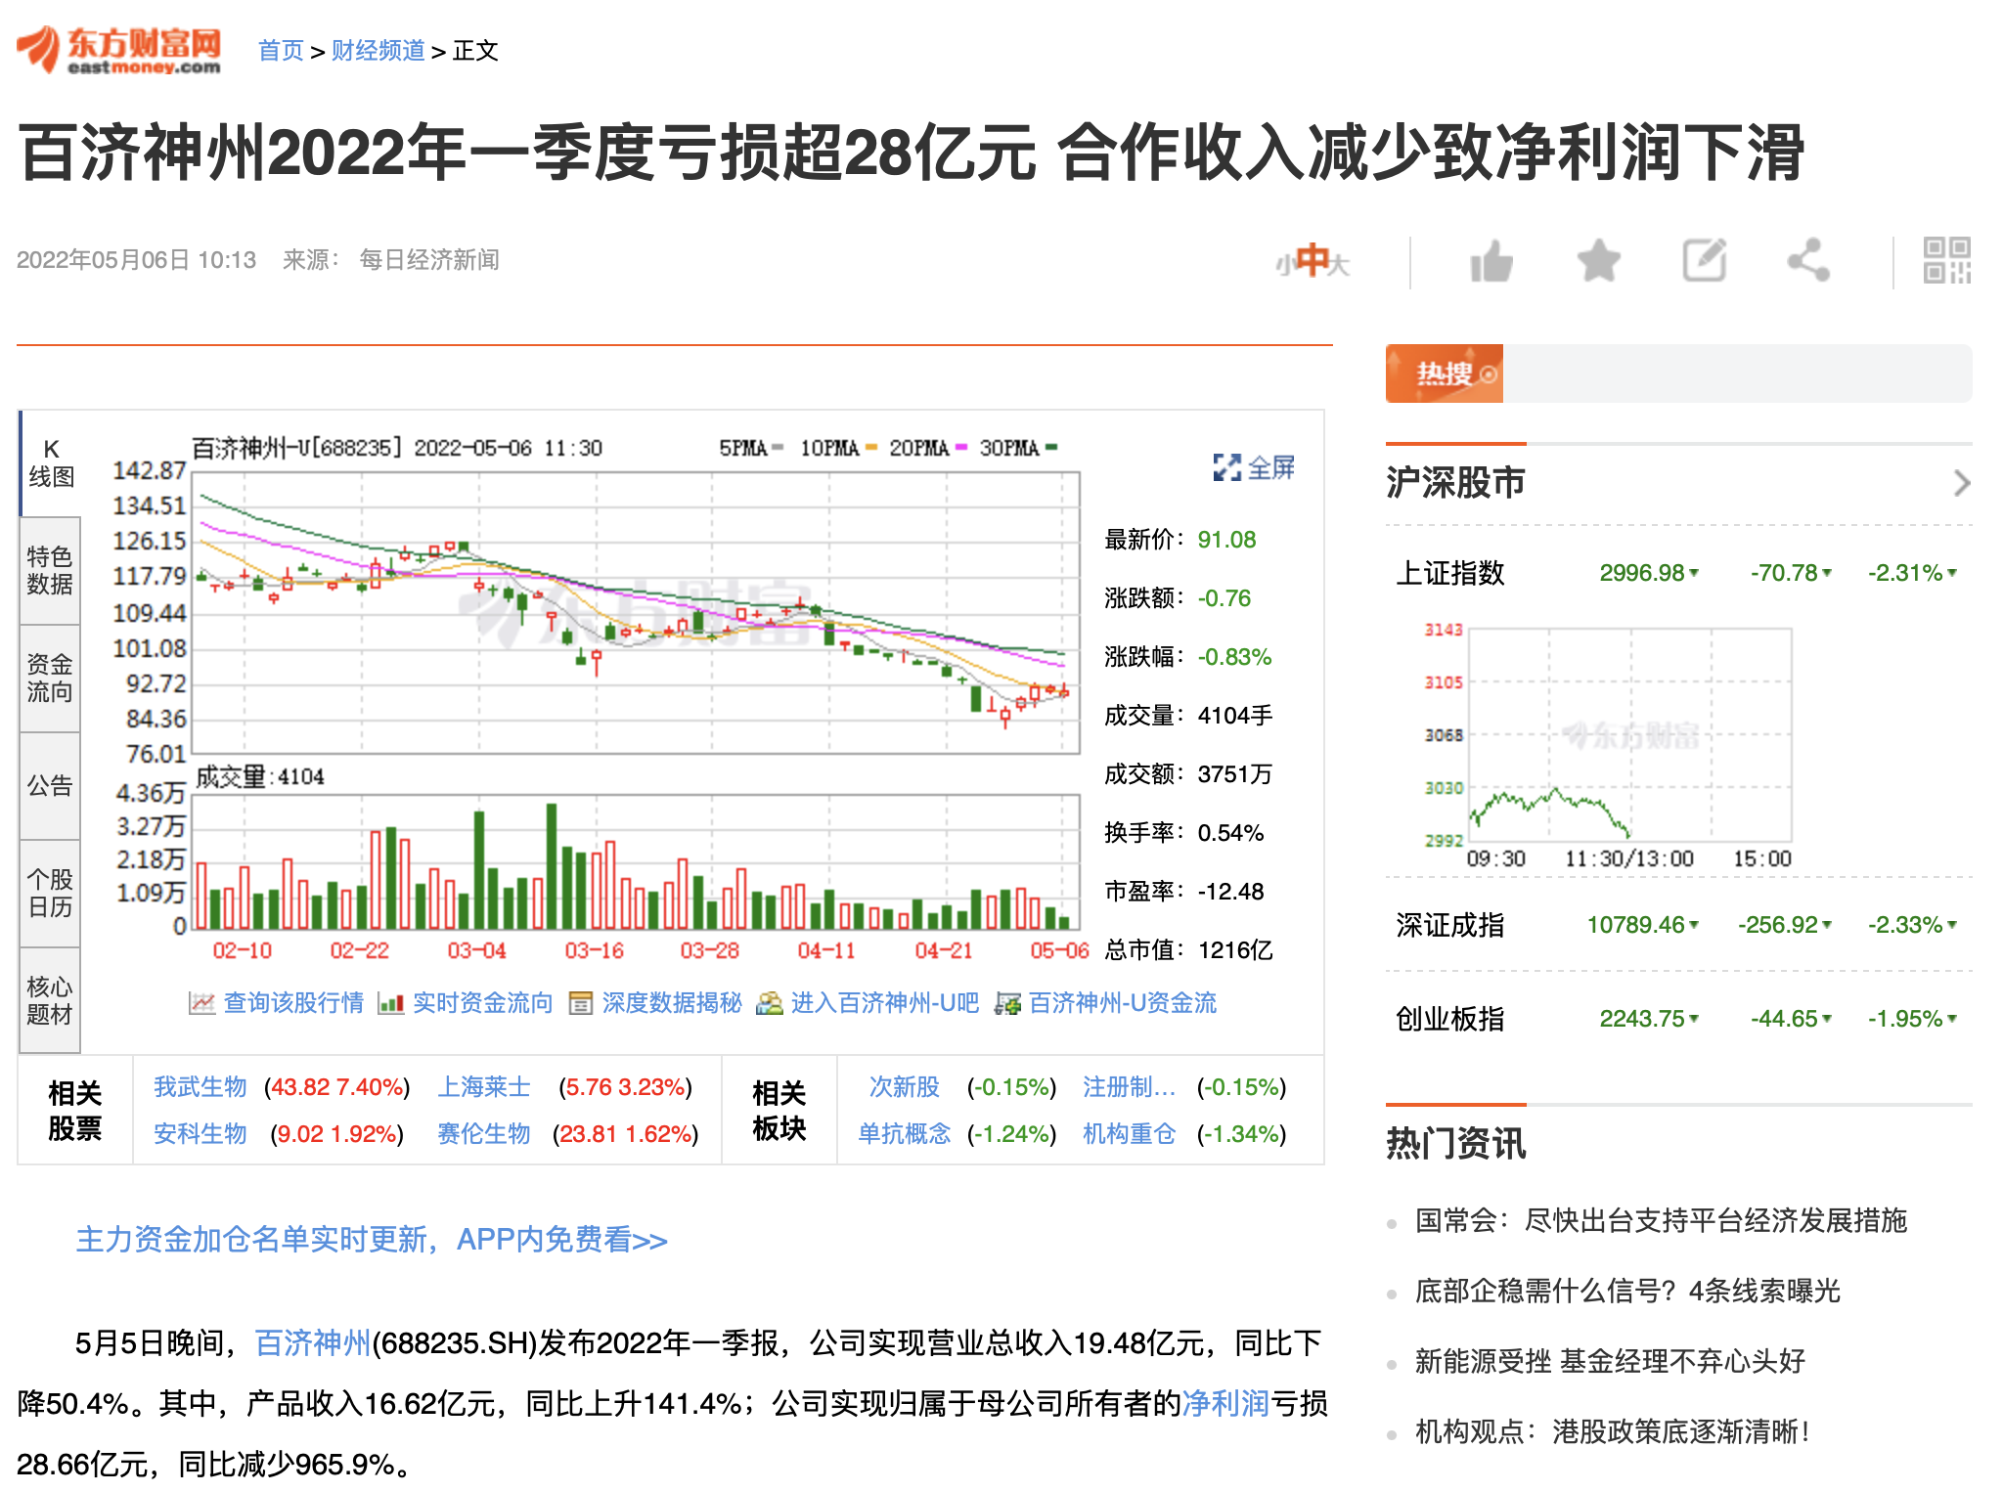Go to 首页 breadcrumb link

point(281,51)
